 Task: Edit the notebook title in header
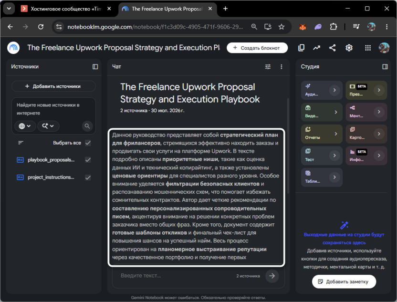tap(123, 48)
